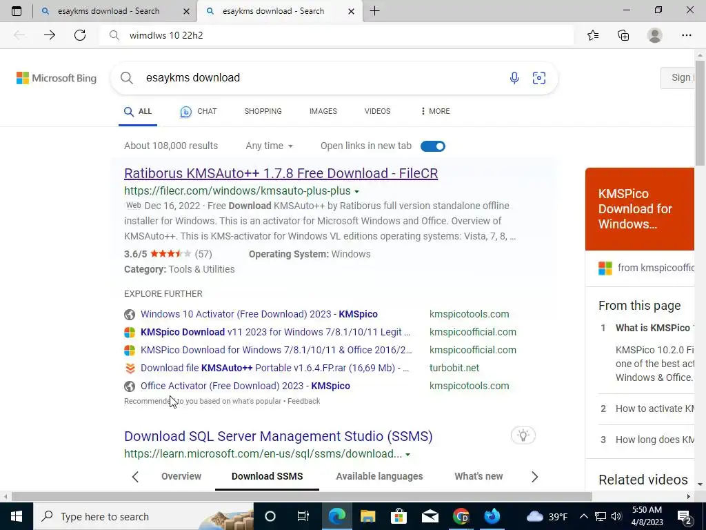Select the Available languages tab
This screenshot has width=706, height=530.
(x=379, y=476)
